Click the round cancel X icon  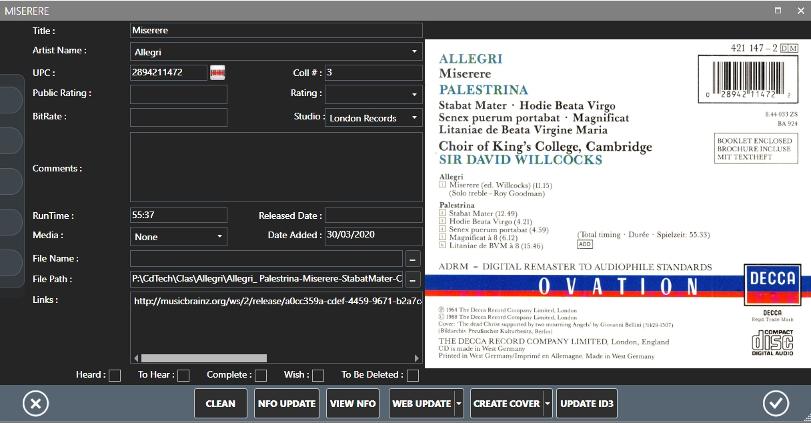(36, 404)
